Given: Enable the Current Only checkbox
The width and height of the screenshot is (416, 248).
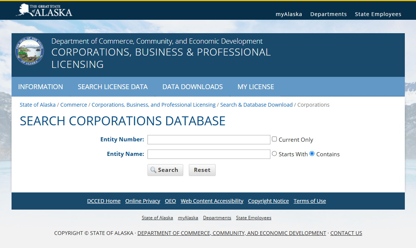Looking at the screenshot, I should [274, 139].
